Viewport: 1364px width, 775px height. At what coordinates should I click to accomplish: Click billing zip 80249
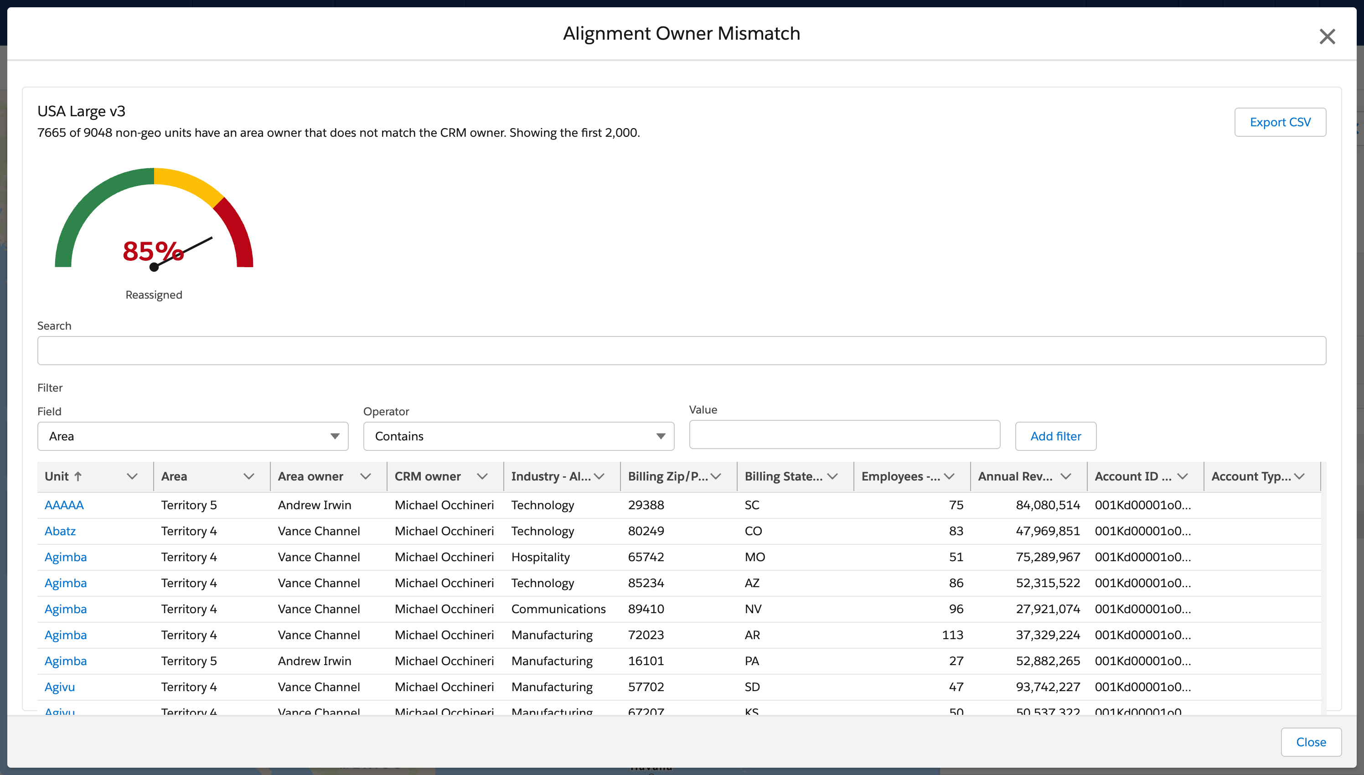coord(646,531)
